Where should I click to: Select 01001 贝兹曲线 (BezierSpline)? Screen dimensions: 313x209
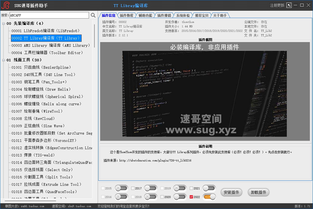pyautogui.click(x=41, y=67)
